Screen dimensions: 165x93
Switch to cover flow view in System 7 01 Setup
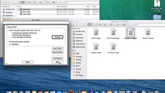pyautogui.click(x=100, y=25)
